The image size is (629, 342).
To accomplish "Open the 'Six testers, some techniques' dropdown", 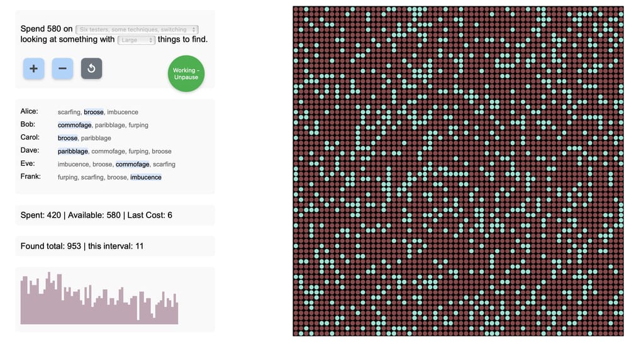I will coord(137,29).
